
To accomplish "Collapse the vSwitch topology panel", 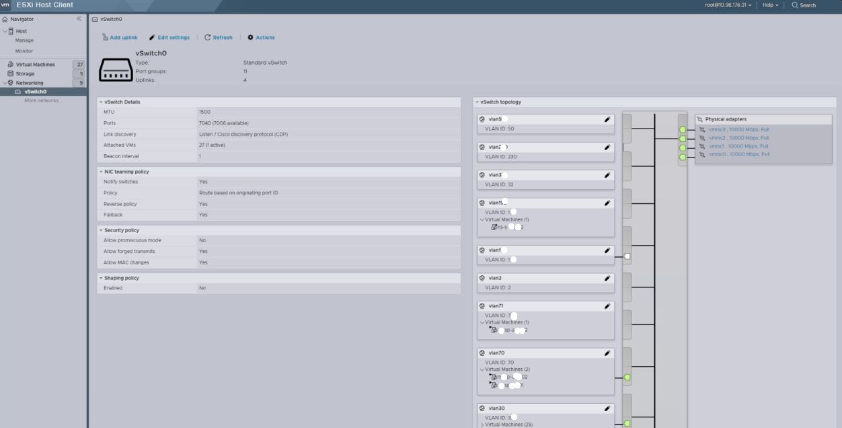I will [477, 102].
